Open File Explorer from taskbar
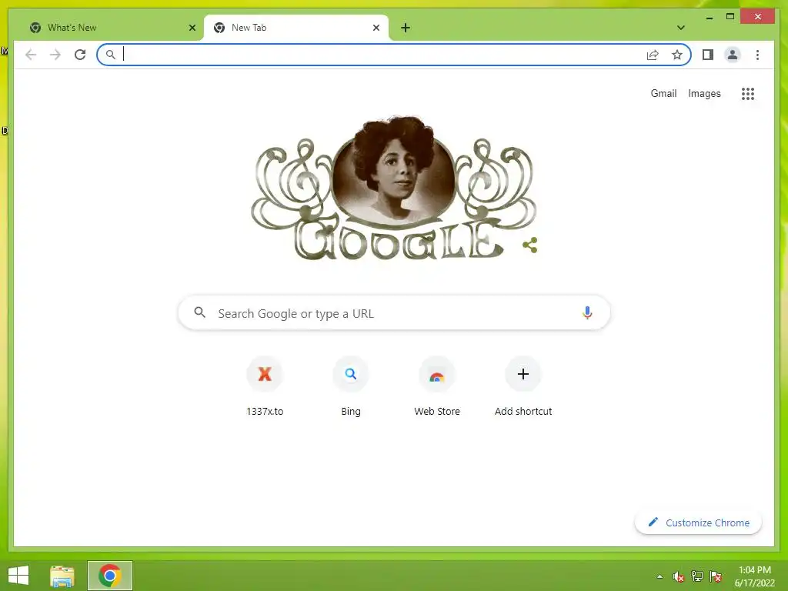Screen dimensions: 788x591 pyautogui.click(x=62, y=576)
